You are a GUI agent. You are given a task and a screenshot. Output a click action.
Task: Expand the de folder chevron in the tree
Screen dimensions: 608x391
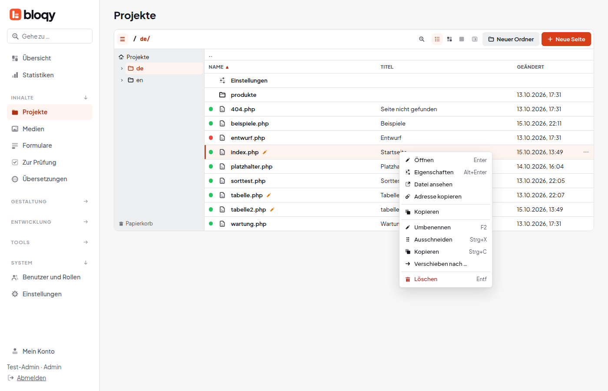click(x=122, y=69)
